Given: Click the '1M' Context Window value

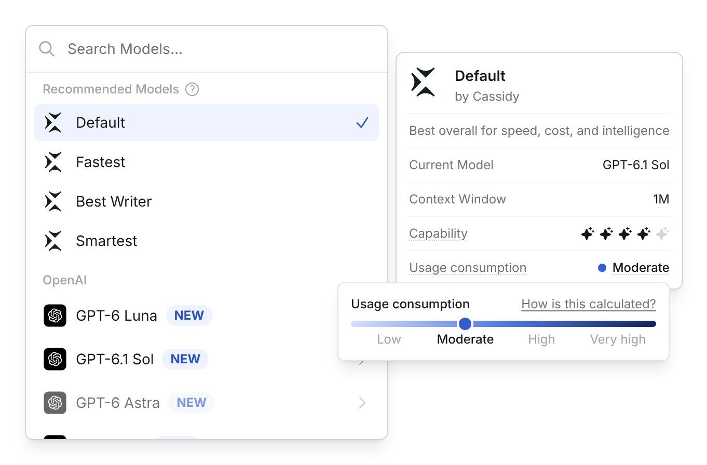Looking at the screenshot, I should [x=661, y=199].
